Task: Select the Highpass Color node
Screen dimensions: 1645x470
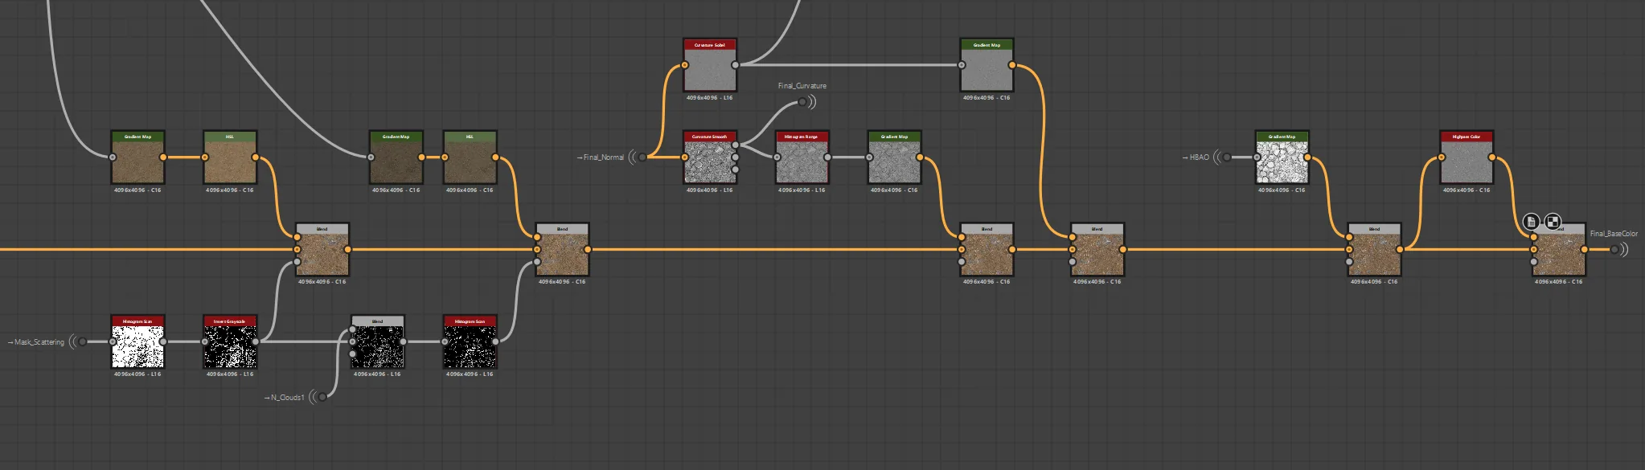Action: tap(1466, 157)
